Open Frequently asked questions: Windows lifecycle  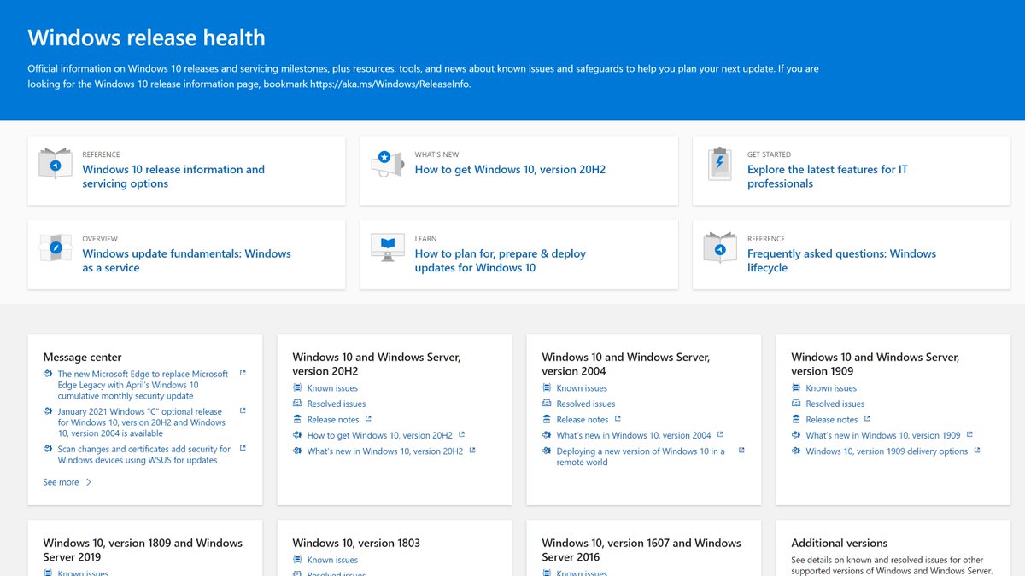tap(841, 260)
